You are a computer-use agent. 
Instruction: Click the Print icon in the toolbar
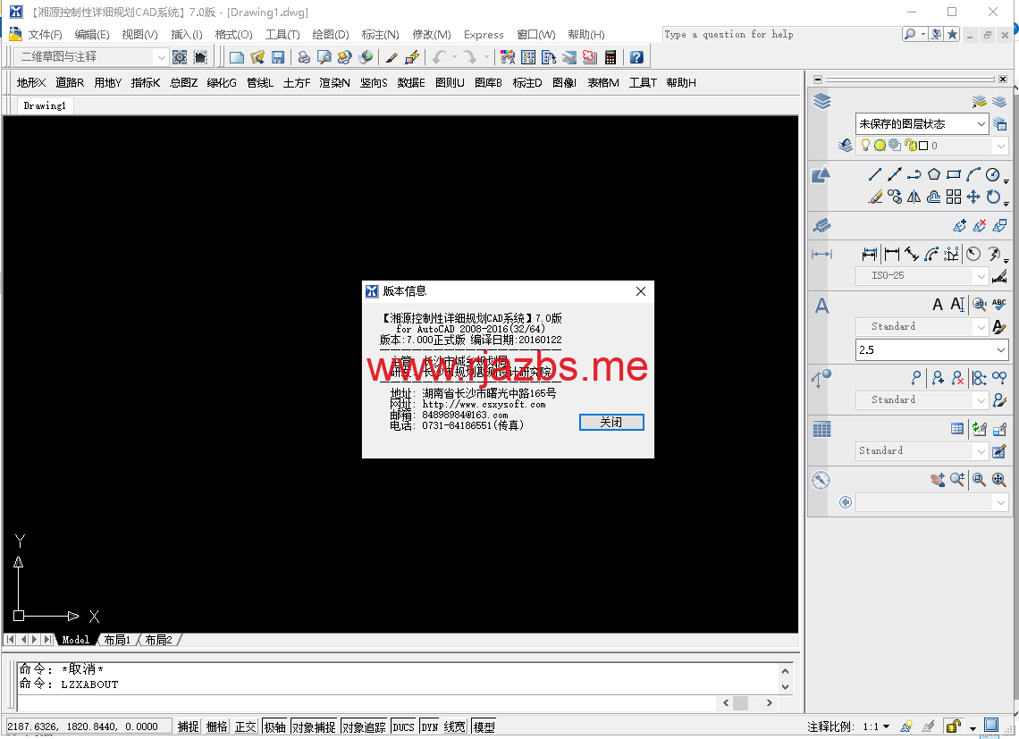click(304, 57)
